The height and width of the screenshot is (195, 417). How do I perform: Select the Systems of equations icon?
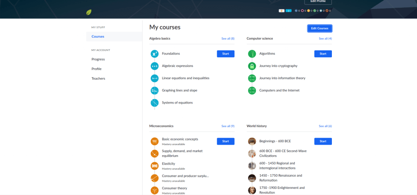point(154,103)
